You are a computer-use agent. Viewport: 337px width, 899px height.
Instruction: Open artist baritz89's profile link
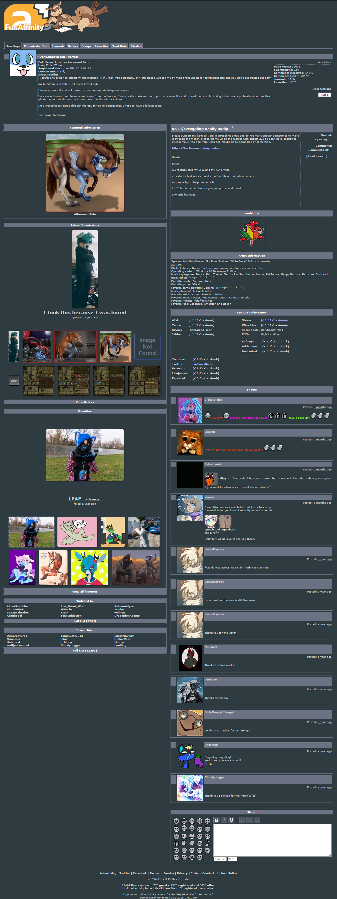coord(95,499)
